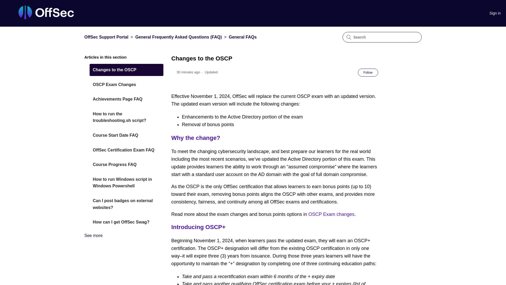Screen dimensions: 506x285
Task: Click the second breadcrumb separator arrow
Action: [x=225, y=37]
